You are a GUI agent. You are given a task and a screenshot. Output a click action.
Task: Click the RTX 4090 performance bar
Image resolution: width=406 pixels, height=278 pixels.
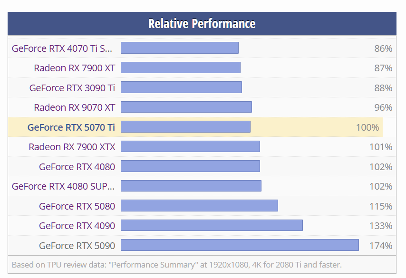212,225
